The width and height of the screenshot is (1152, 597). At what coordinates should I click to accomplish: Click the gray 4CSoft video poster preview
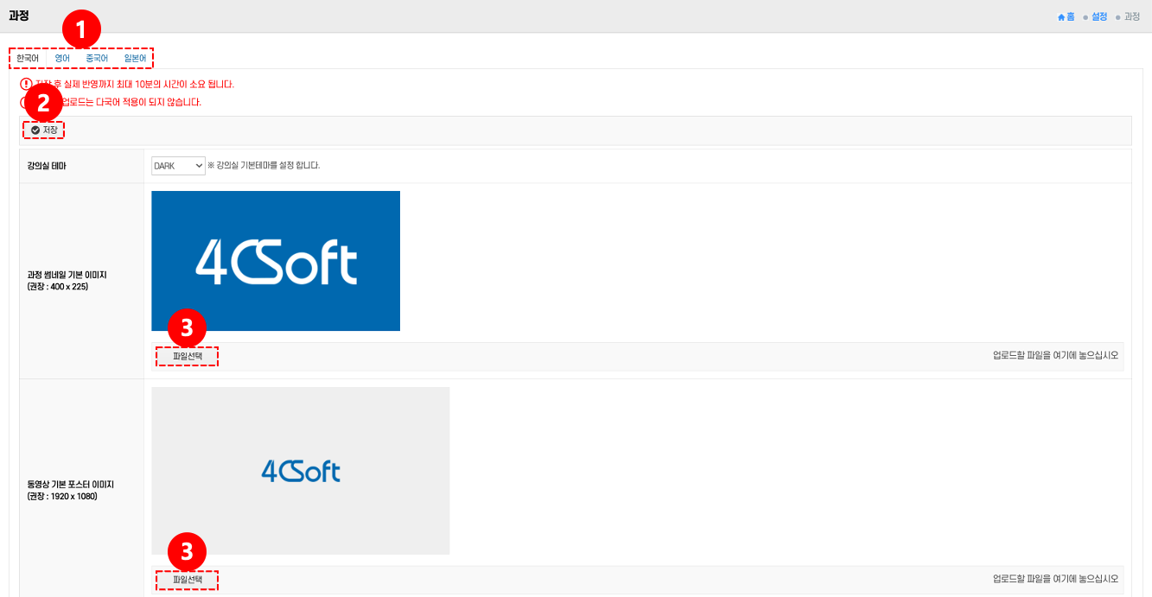point(300,471)
